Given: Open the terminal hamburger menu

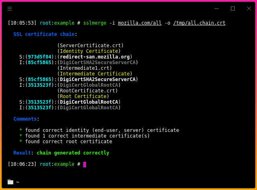Looking at the screenshot, I should coord(10,9).
